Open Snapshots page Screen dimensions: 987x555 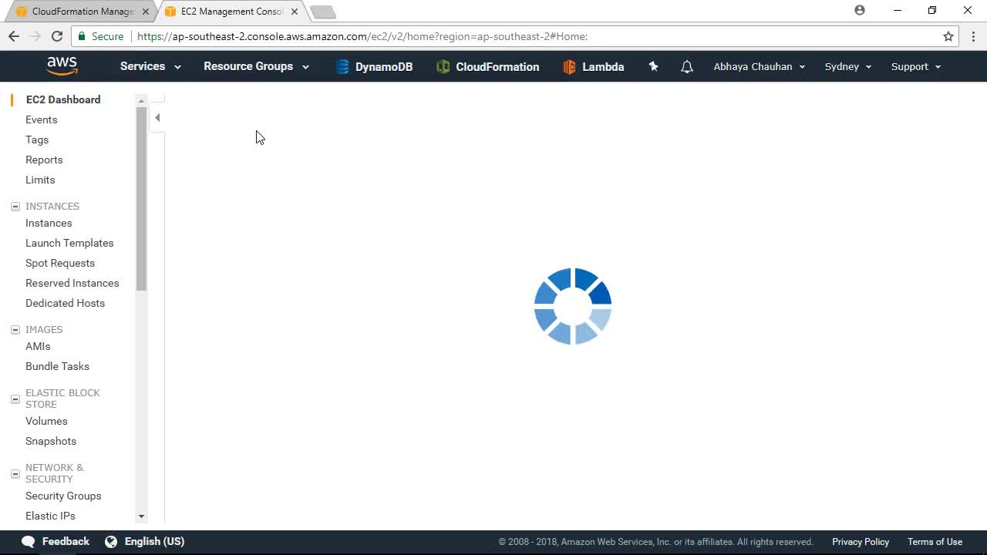click(51, 441)
